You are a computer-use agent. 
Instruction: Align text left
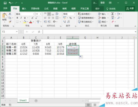pos(45,18)
